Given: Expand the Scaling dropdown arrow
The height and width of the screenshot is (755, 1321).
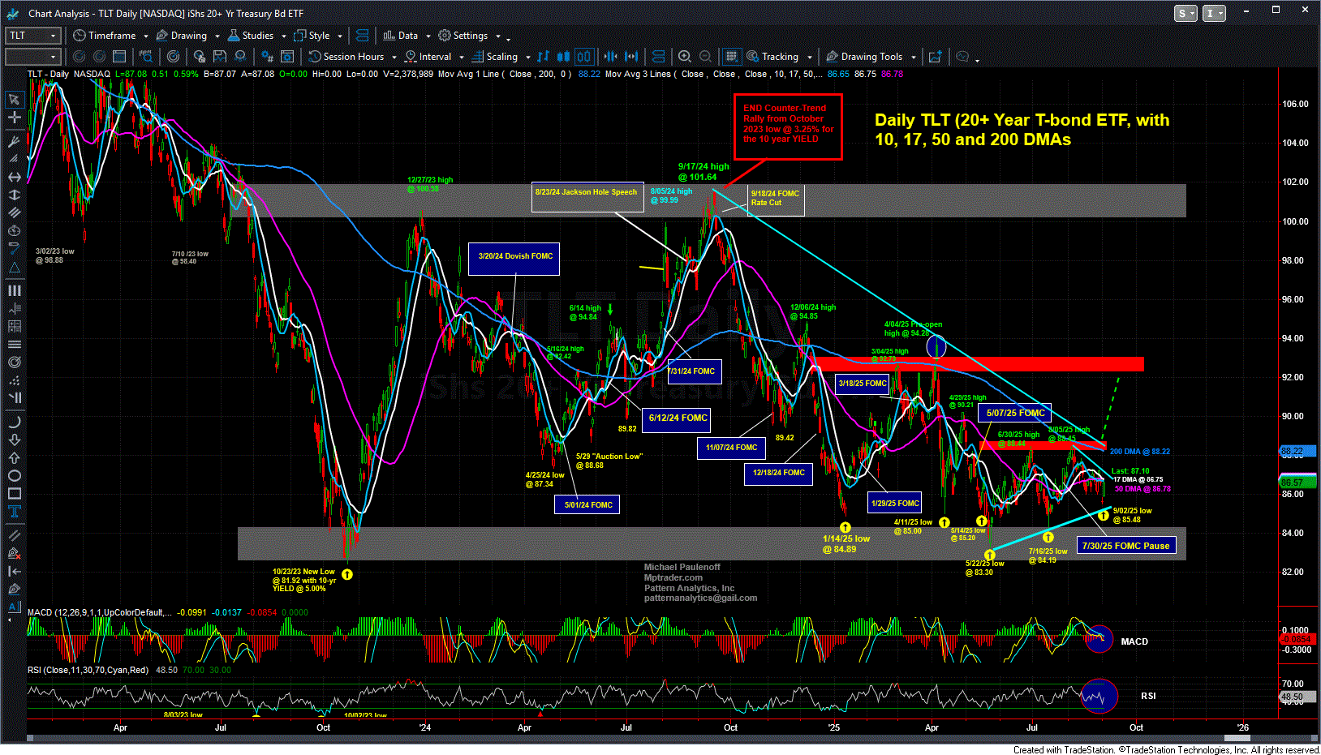Looking at the screenshot, I should tap(527, 58).
